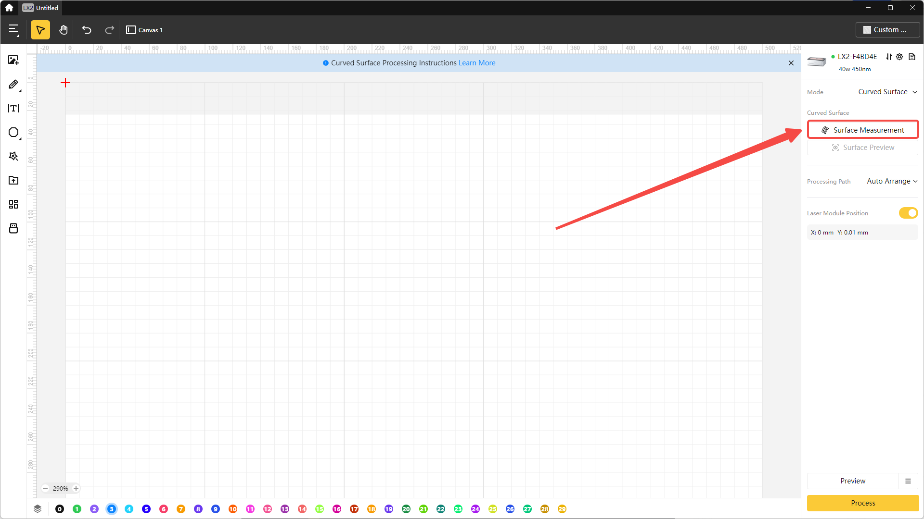Click the zoom in plus button
Screen dimensions: 924x519
pyautogui.click(x=76, y=488)
